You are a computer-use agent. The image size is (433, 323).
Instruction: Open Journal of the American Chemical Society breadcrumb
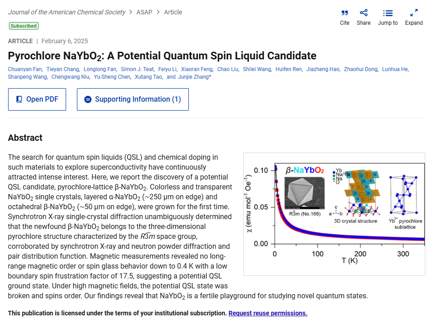point(67,12)
